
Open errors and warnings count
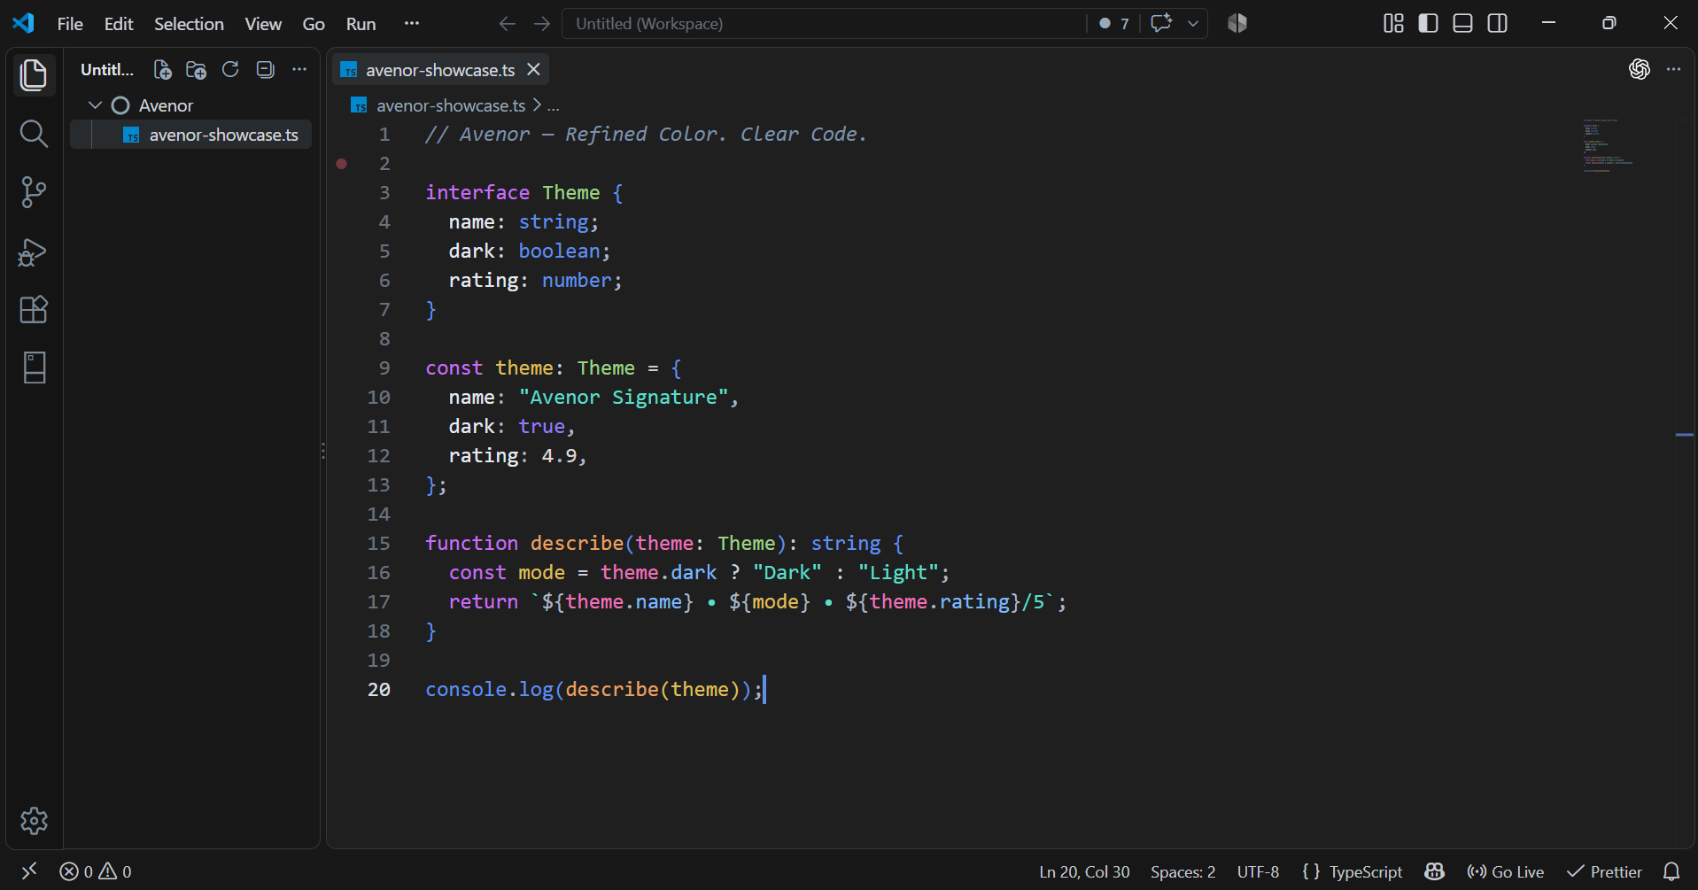tap(96, 871)
